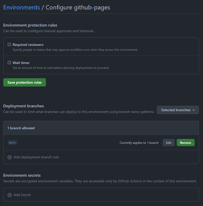
Task: Click the Required reviewers label text
Action: [x=28, y=45]
